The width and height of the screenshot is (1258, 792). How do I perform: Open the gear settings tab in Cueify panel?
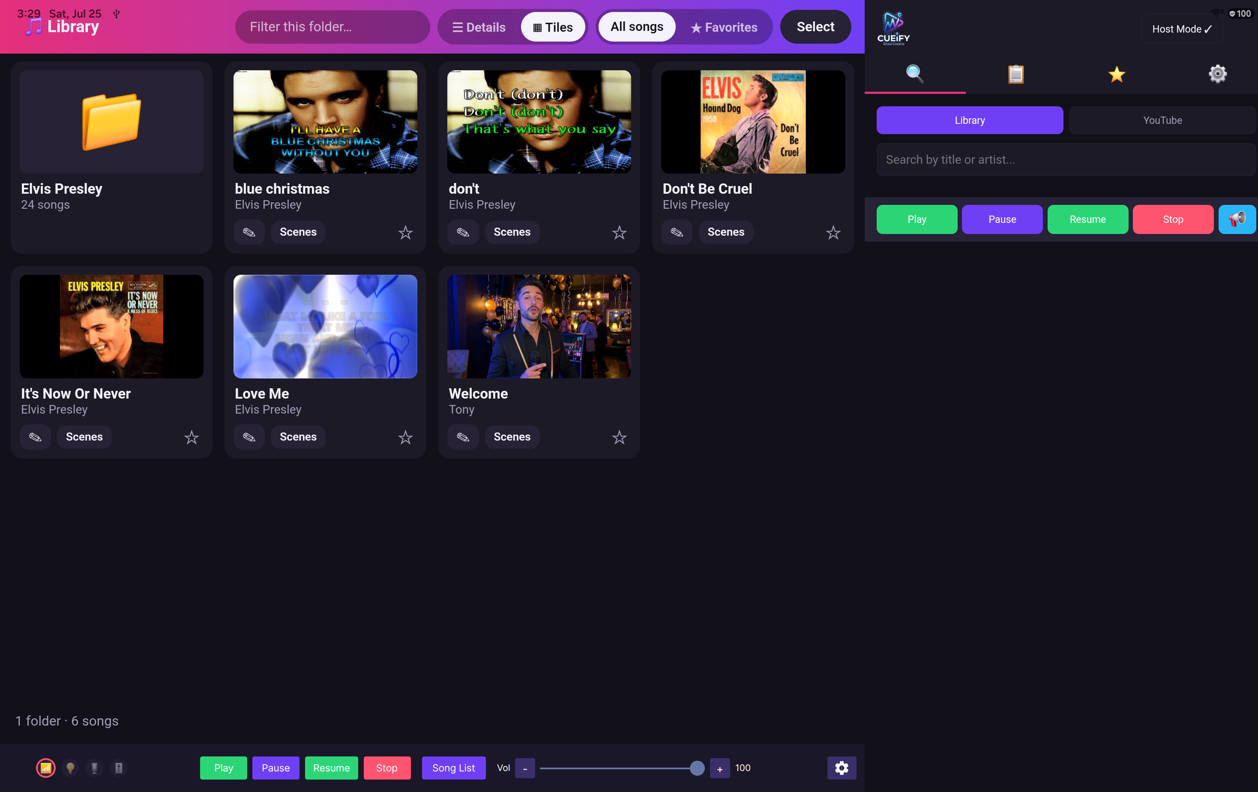pos(1217,74)
